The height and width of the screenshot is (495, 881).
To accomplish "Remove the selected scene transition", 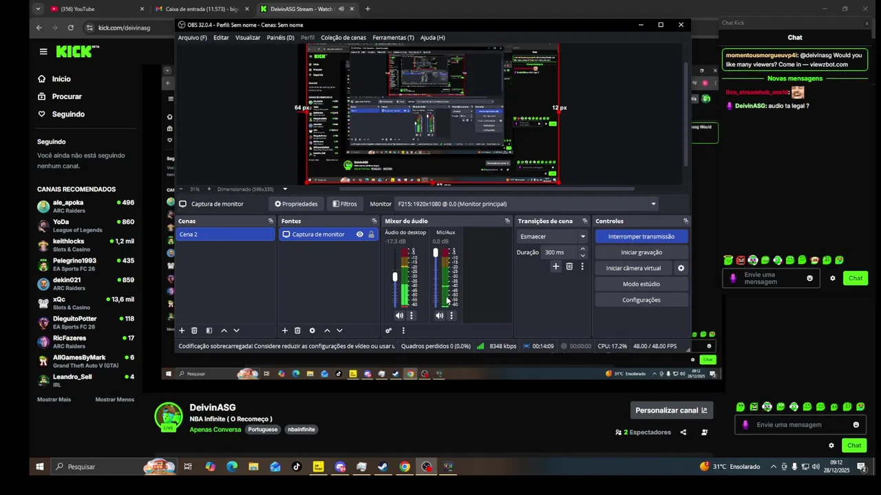I will click(569, 267).
